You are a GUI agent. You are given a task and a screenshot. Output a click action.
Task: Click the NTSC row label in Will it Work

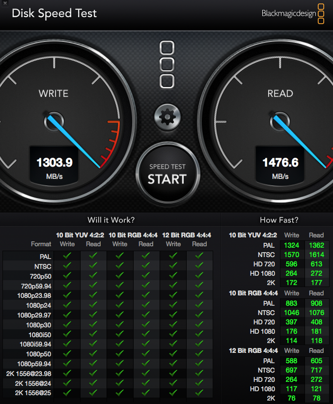(43, 266)
